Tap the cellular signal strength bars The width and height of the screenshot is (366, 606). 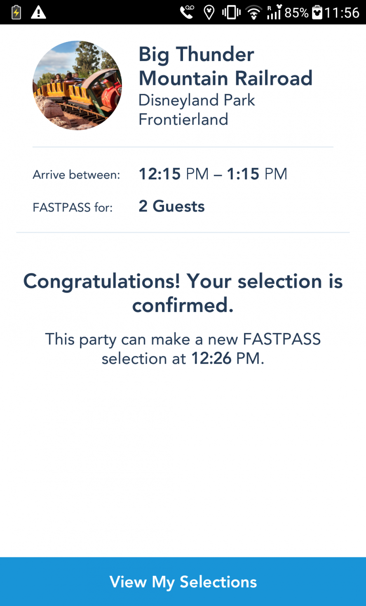(x=274, y=12)
